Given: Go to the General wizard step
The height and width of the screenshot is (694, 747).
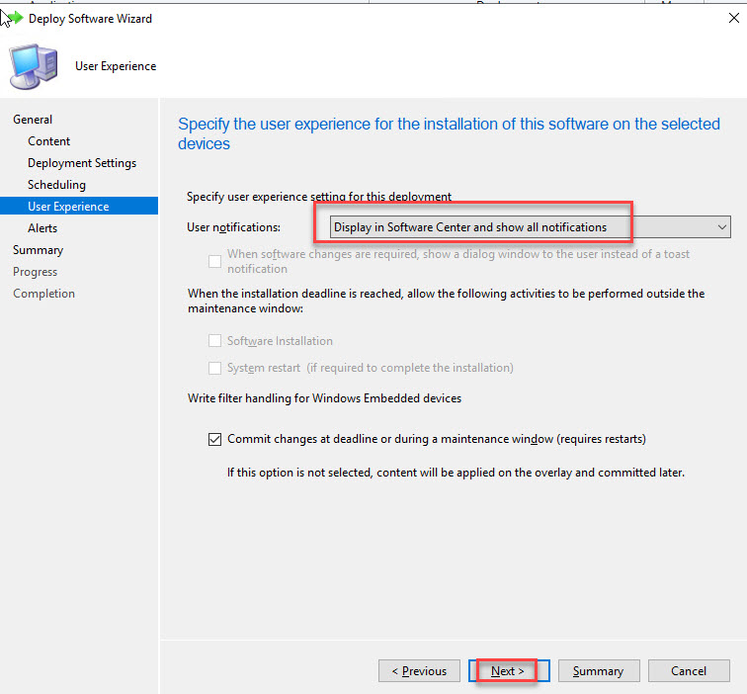Looking at the screenshot, I should [33, 120].
